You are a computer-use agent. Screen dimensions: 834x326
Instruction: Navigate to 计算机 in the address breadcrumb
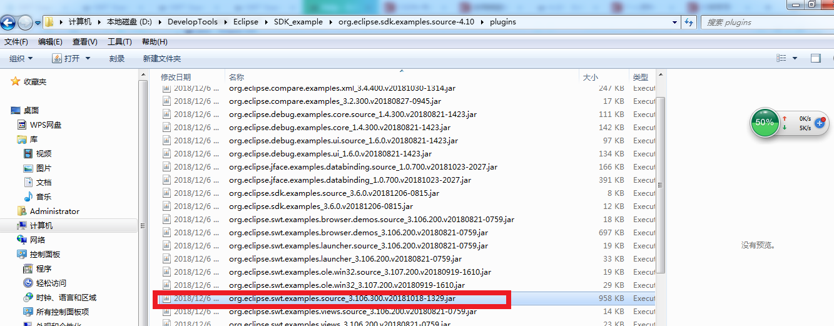click(x=80, y=22)
